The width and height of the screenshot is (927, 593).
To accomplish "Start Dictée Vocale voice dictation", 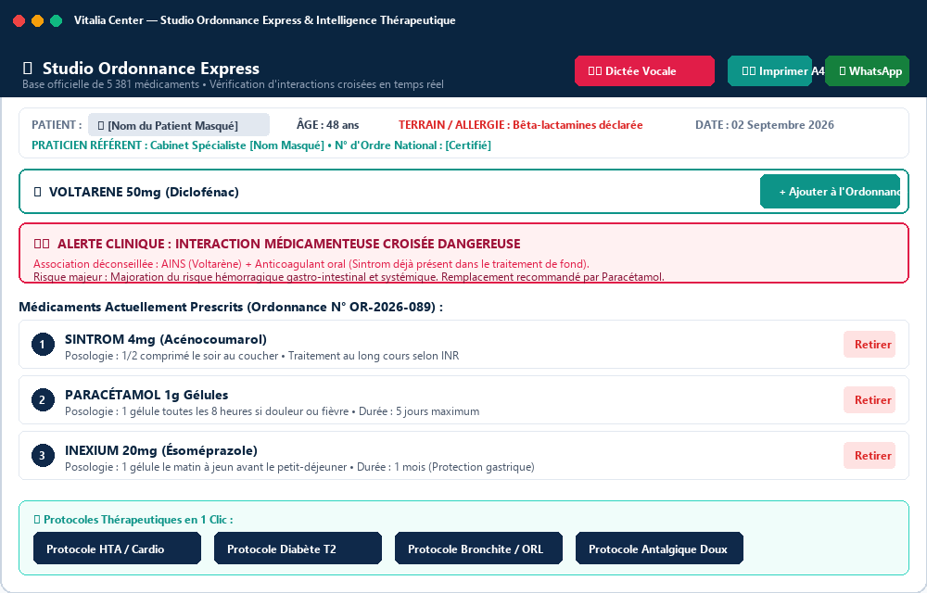I will 644,70.
